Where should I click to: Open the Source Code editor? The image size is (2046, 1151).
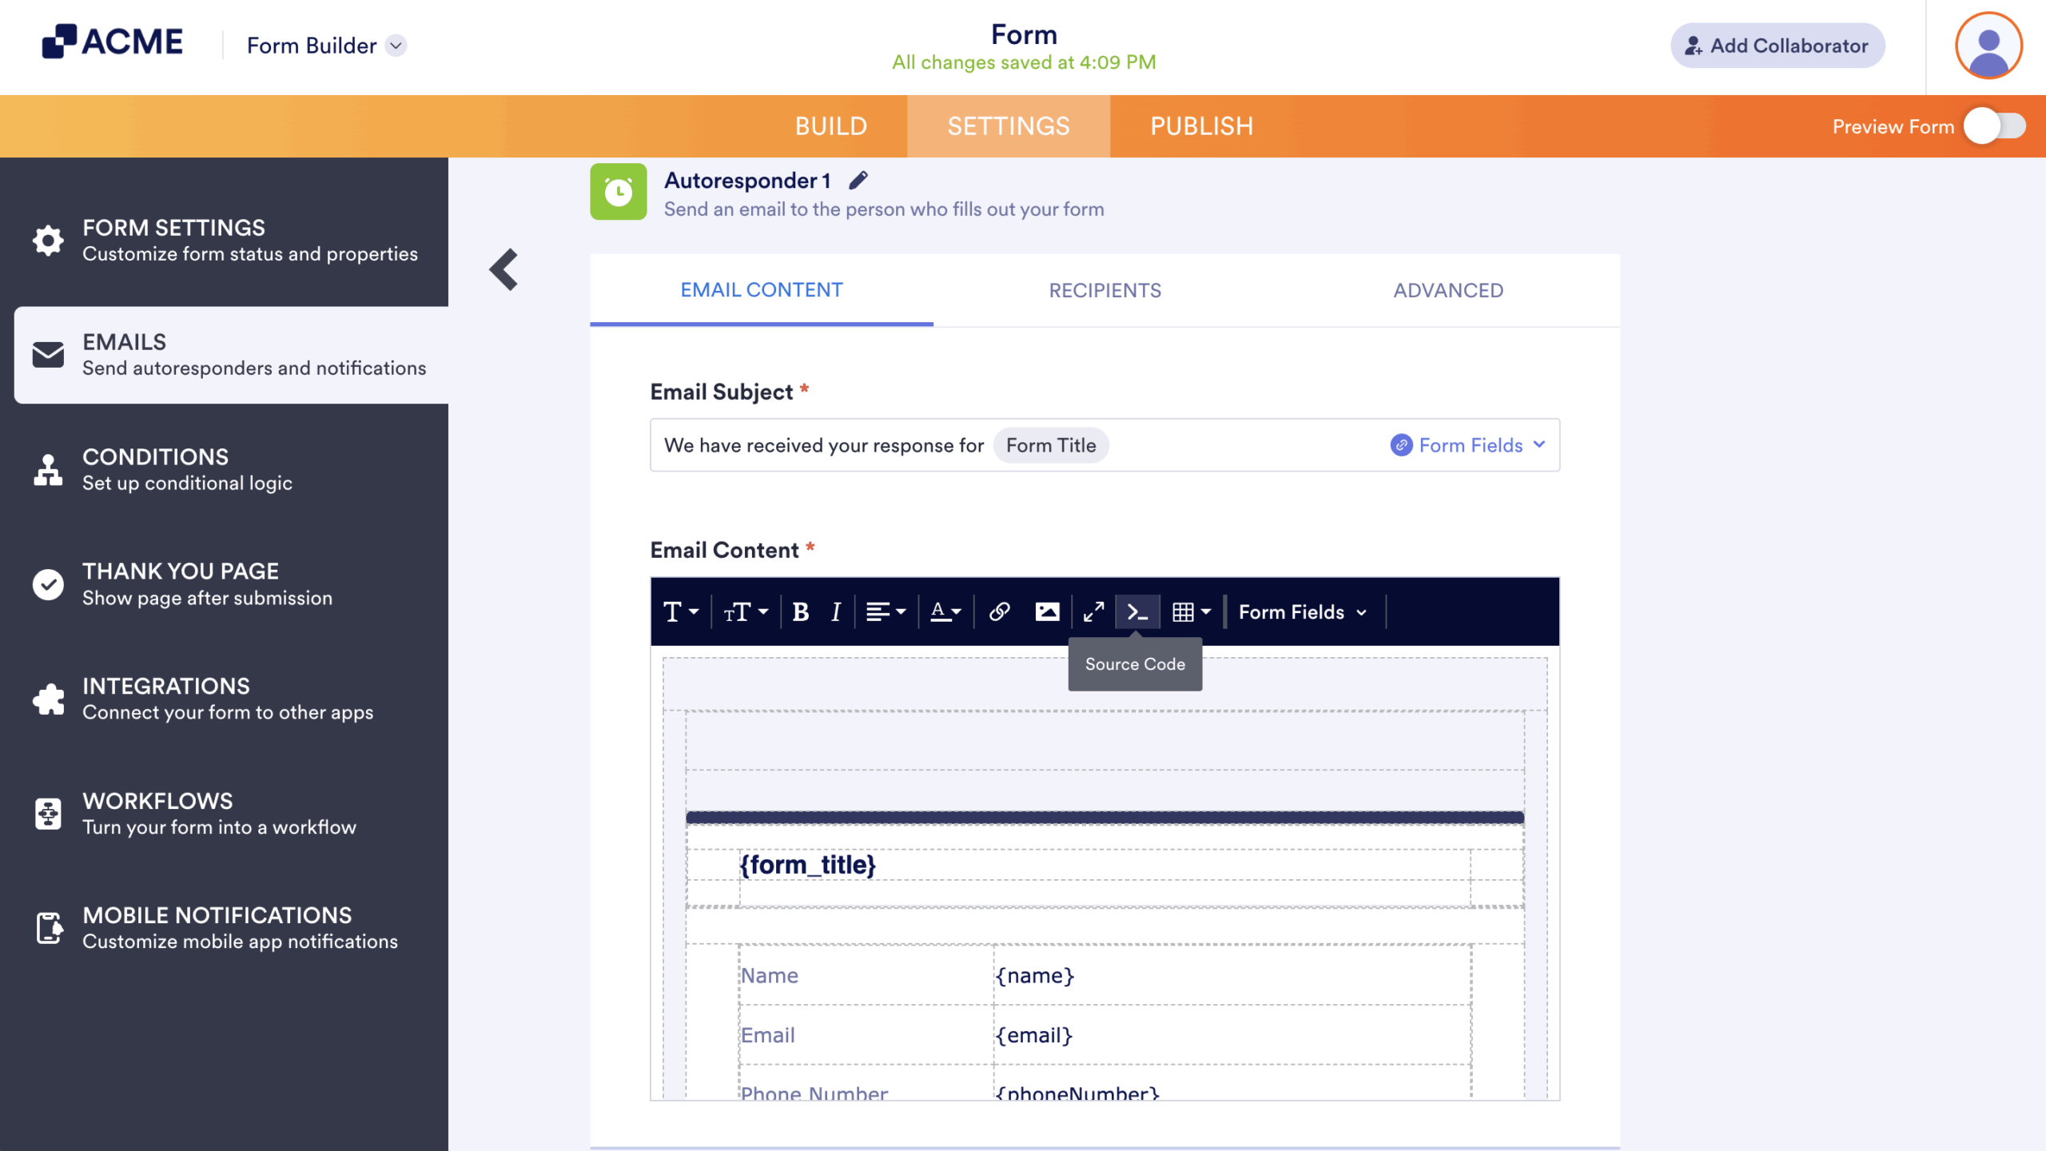coord(1137,611)
